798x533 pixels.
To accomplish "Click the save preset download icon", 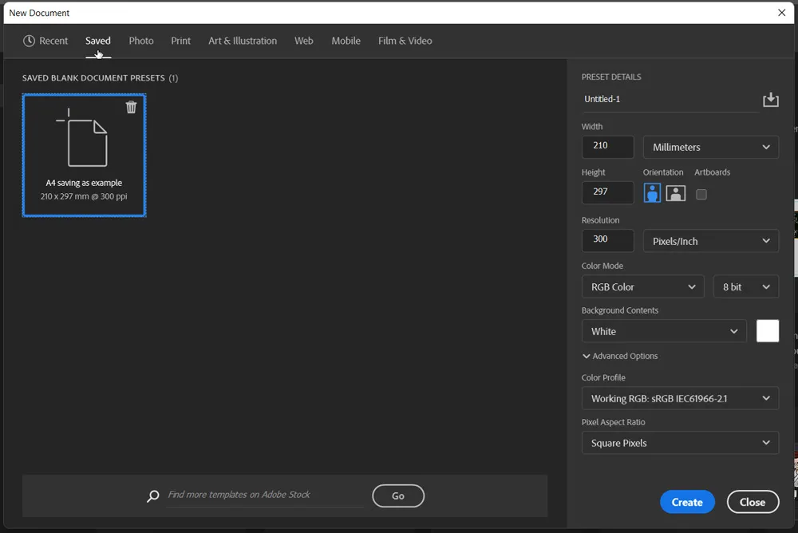I will click(770, 99).
